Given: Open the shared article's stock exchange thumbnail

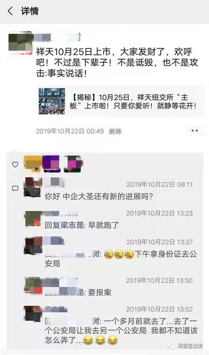Looking at the screenshot, I should (x=52, y=101).
